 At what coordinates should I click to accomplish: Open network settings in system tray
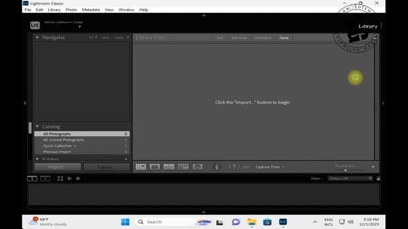tap(342, 222)
